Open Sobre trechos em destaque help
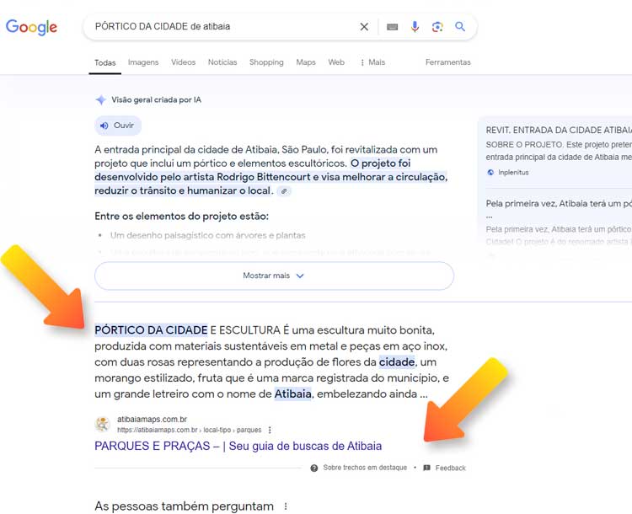The height and width of the screenshot is (514, 632). click(365, 468)
